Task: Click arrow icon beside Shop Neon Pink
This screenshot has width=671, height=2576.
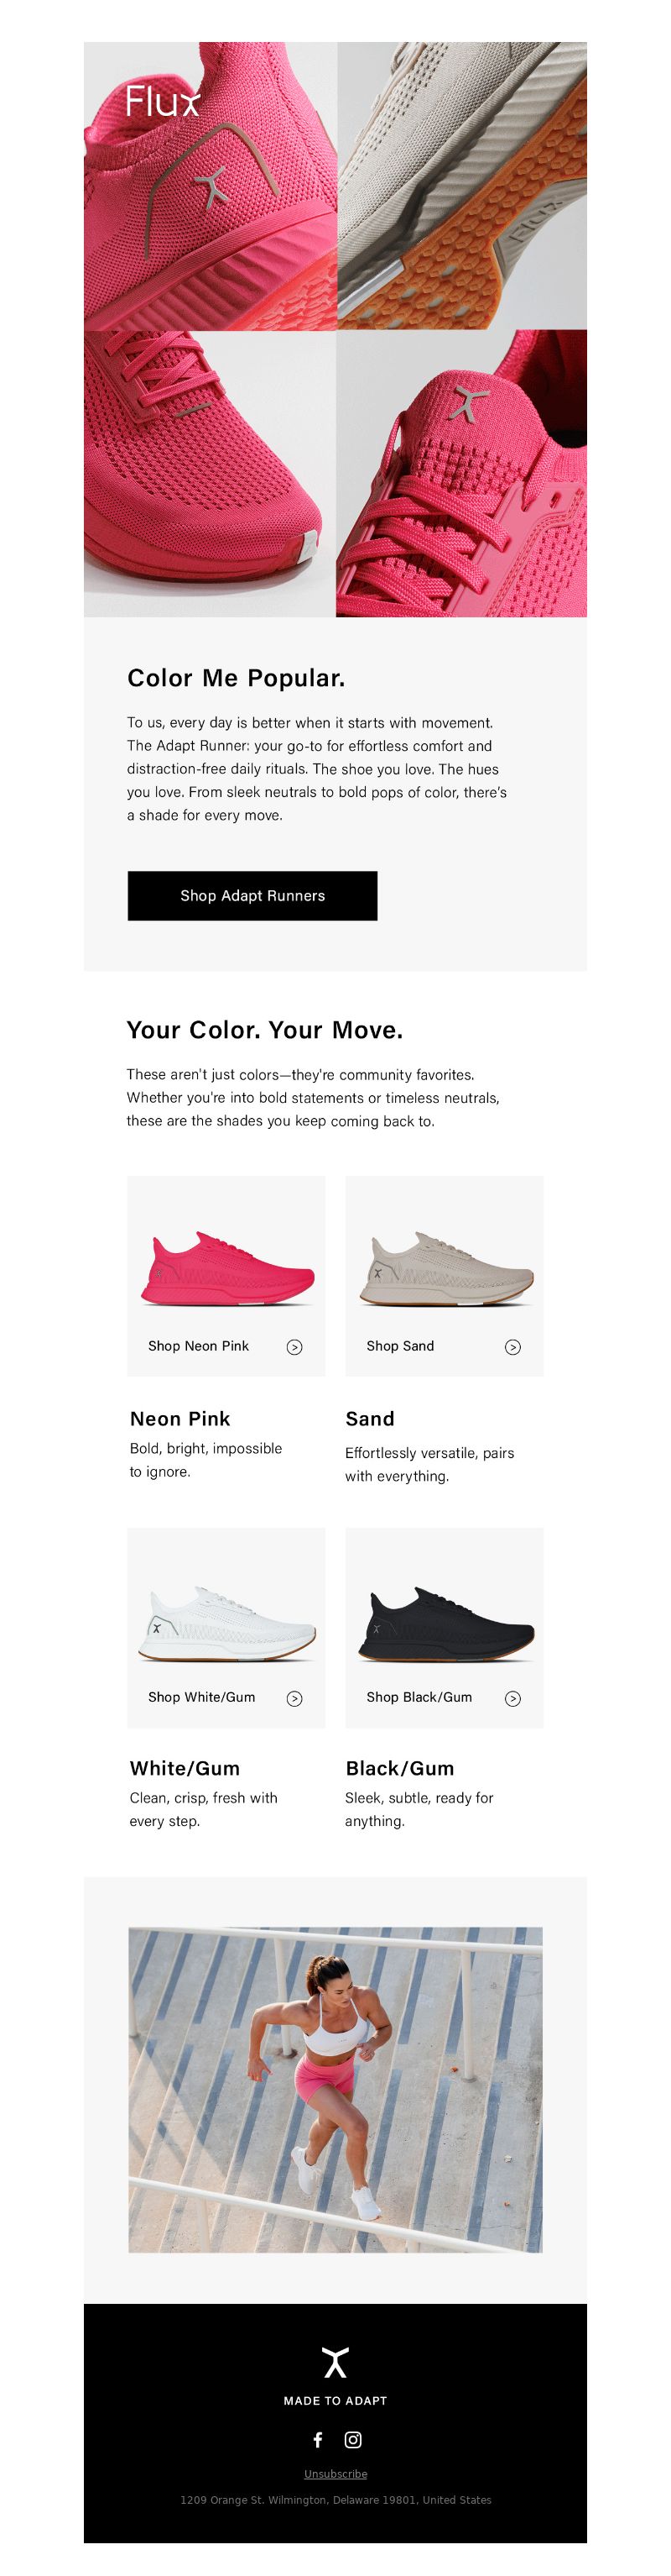Action: (294, 1346)
